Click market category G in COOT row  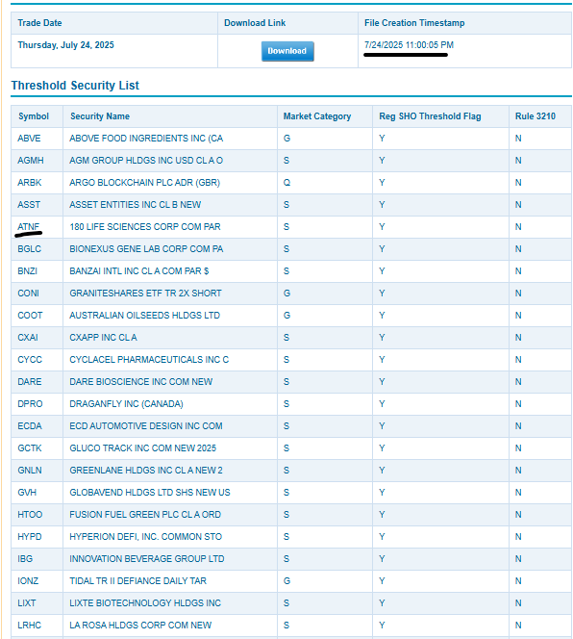[286, 315]
